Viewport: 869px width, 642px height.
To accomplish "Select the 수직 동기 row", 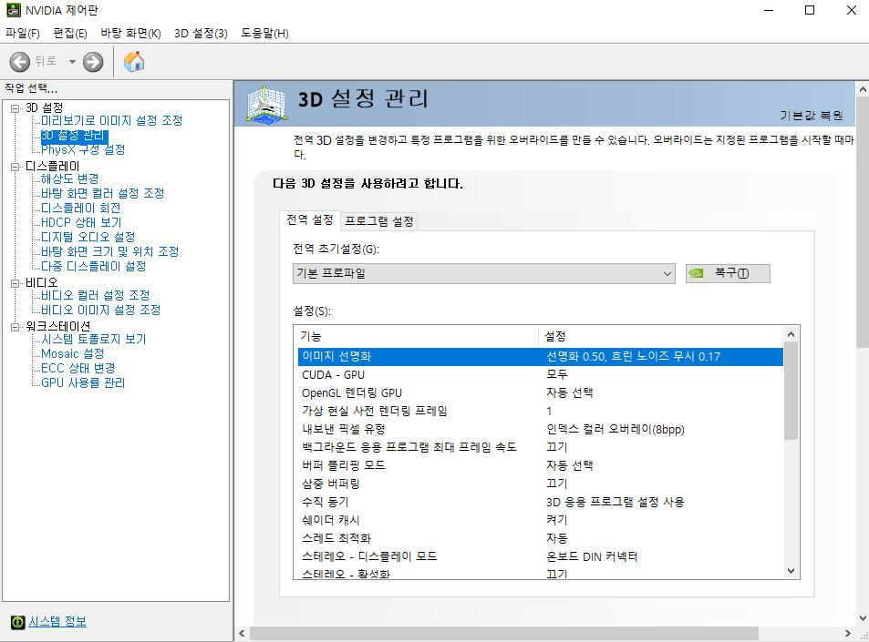I will click(541, 502).
